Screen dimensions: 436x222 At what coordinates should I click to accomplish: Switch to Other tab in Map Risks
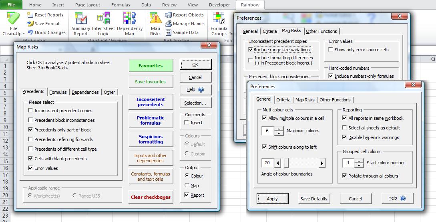click(109, 92)
